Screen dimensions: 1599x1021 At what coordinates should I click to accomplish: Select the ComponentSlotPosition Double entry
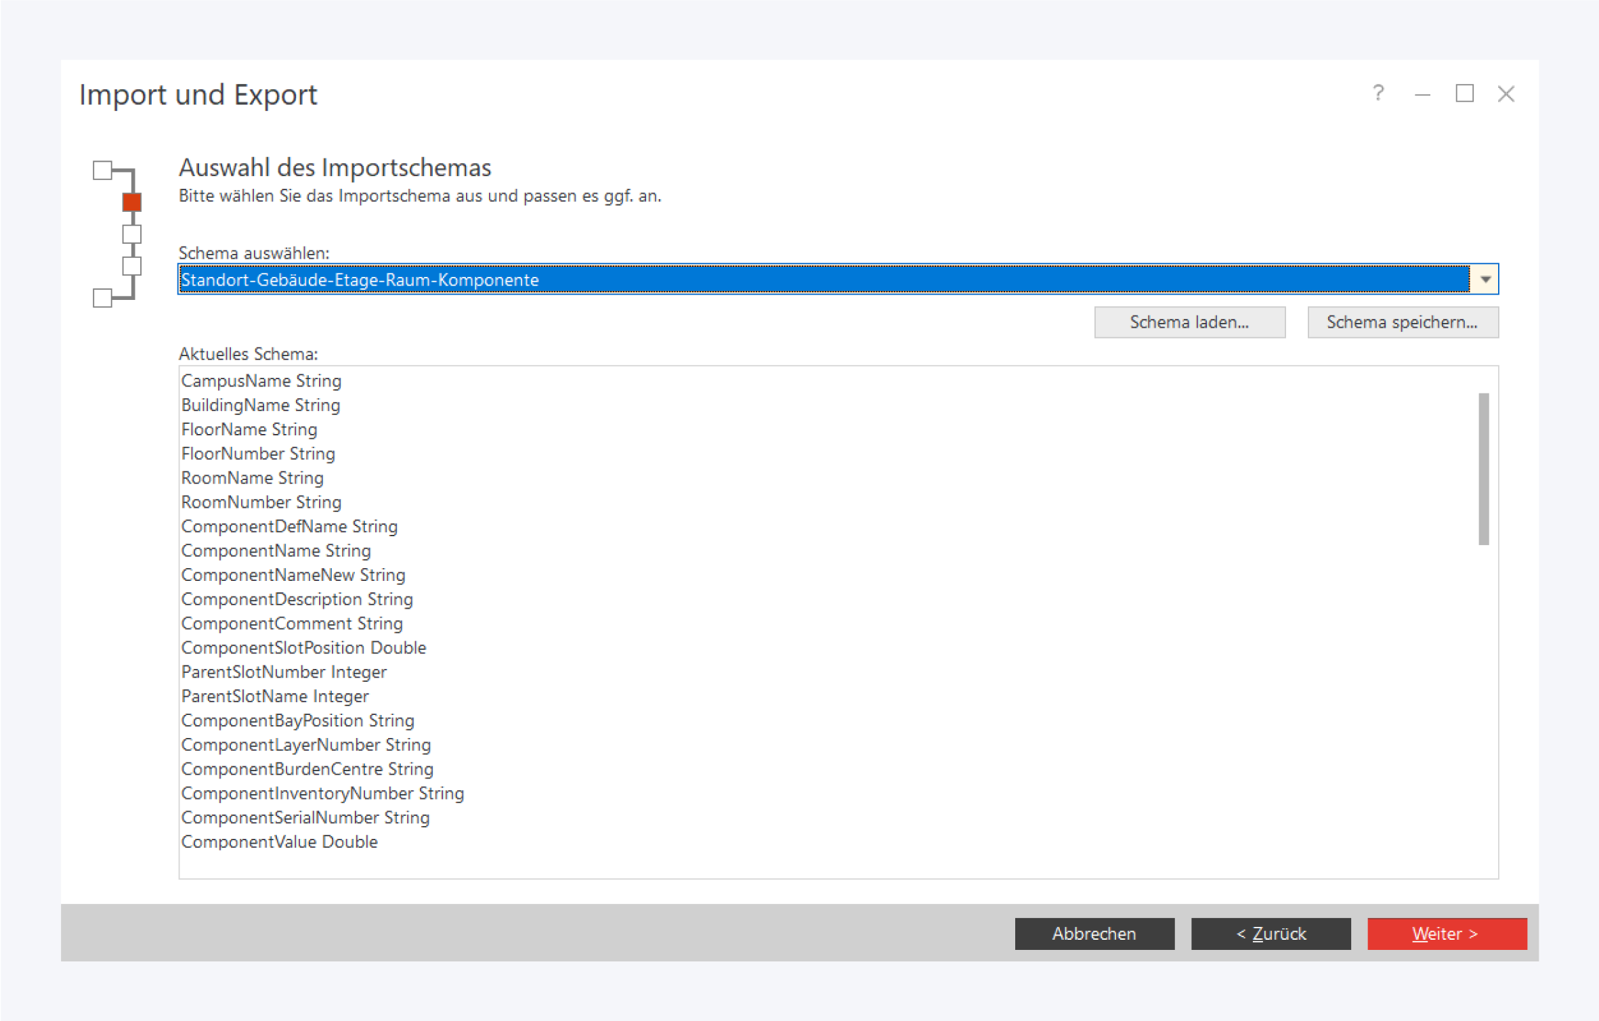[303, 648]
